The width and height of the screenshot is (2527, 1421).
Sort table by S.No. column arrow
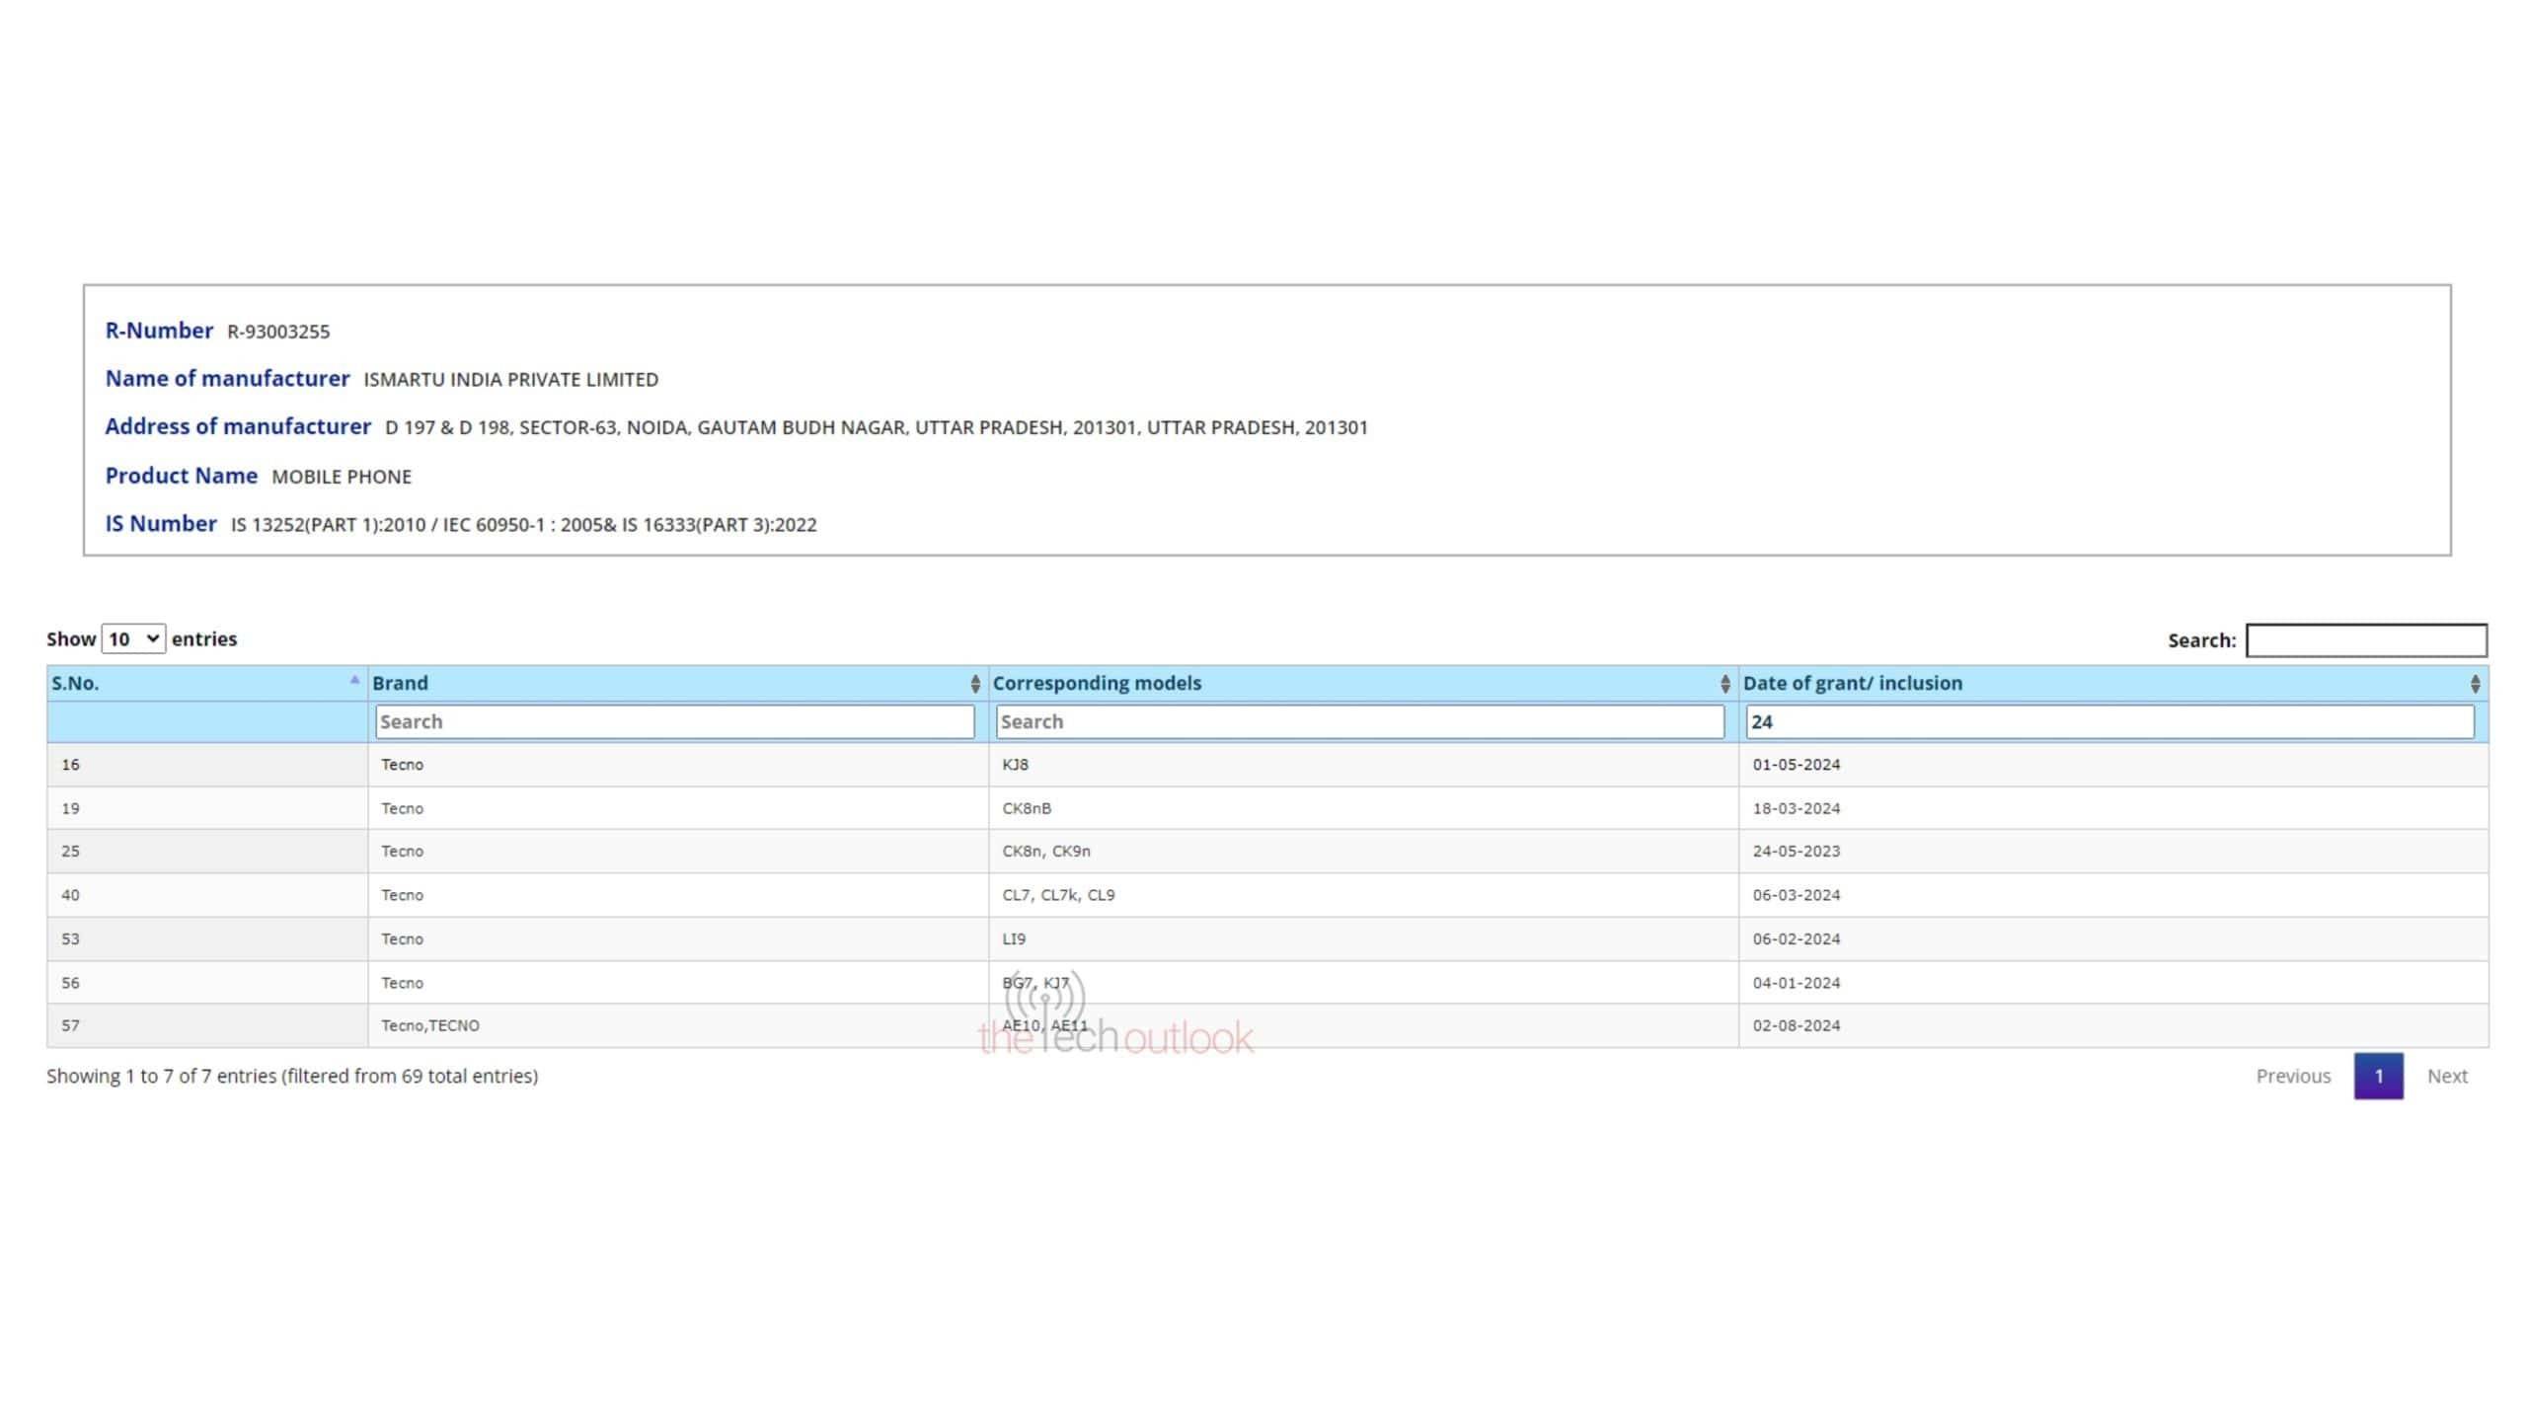click(x=354, y=680)
